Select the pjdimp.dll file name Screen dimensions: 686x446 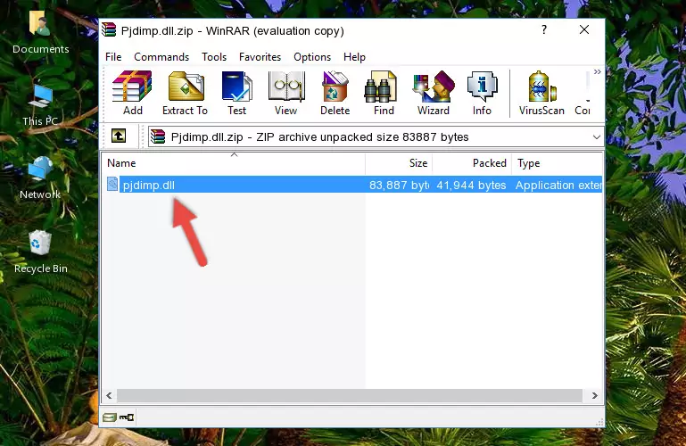(x=149, y=186)
